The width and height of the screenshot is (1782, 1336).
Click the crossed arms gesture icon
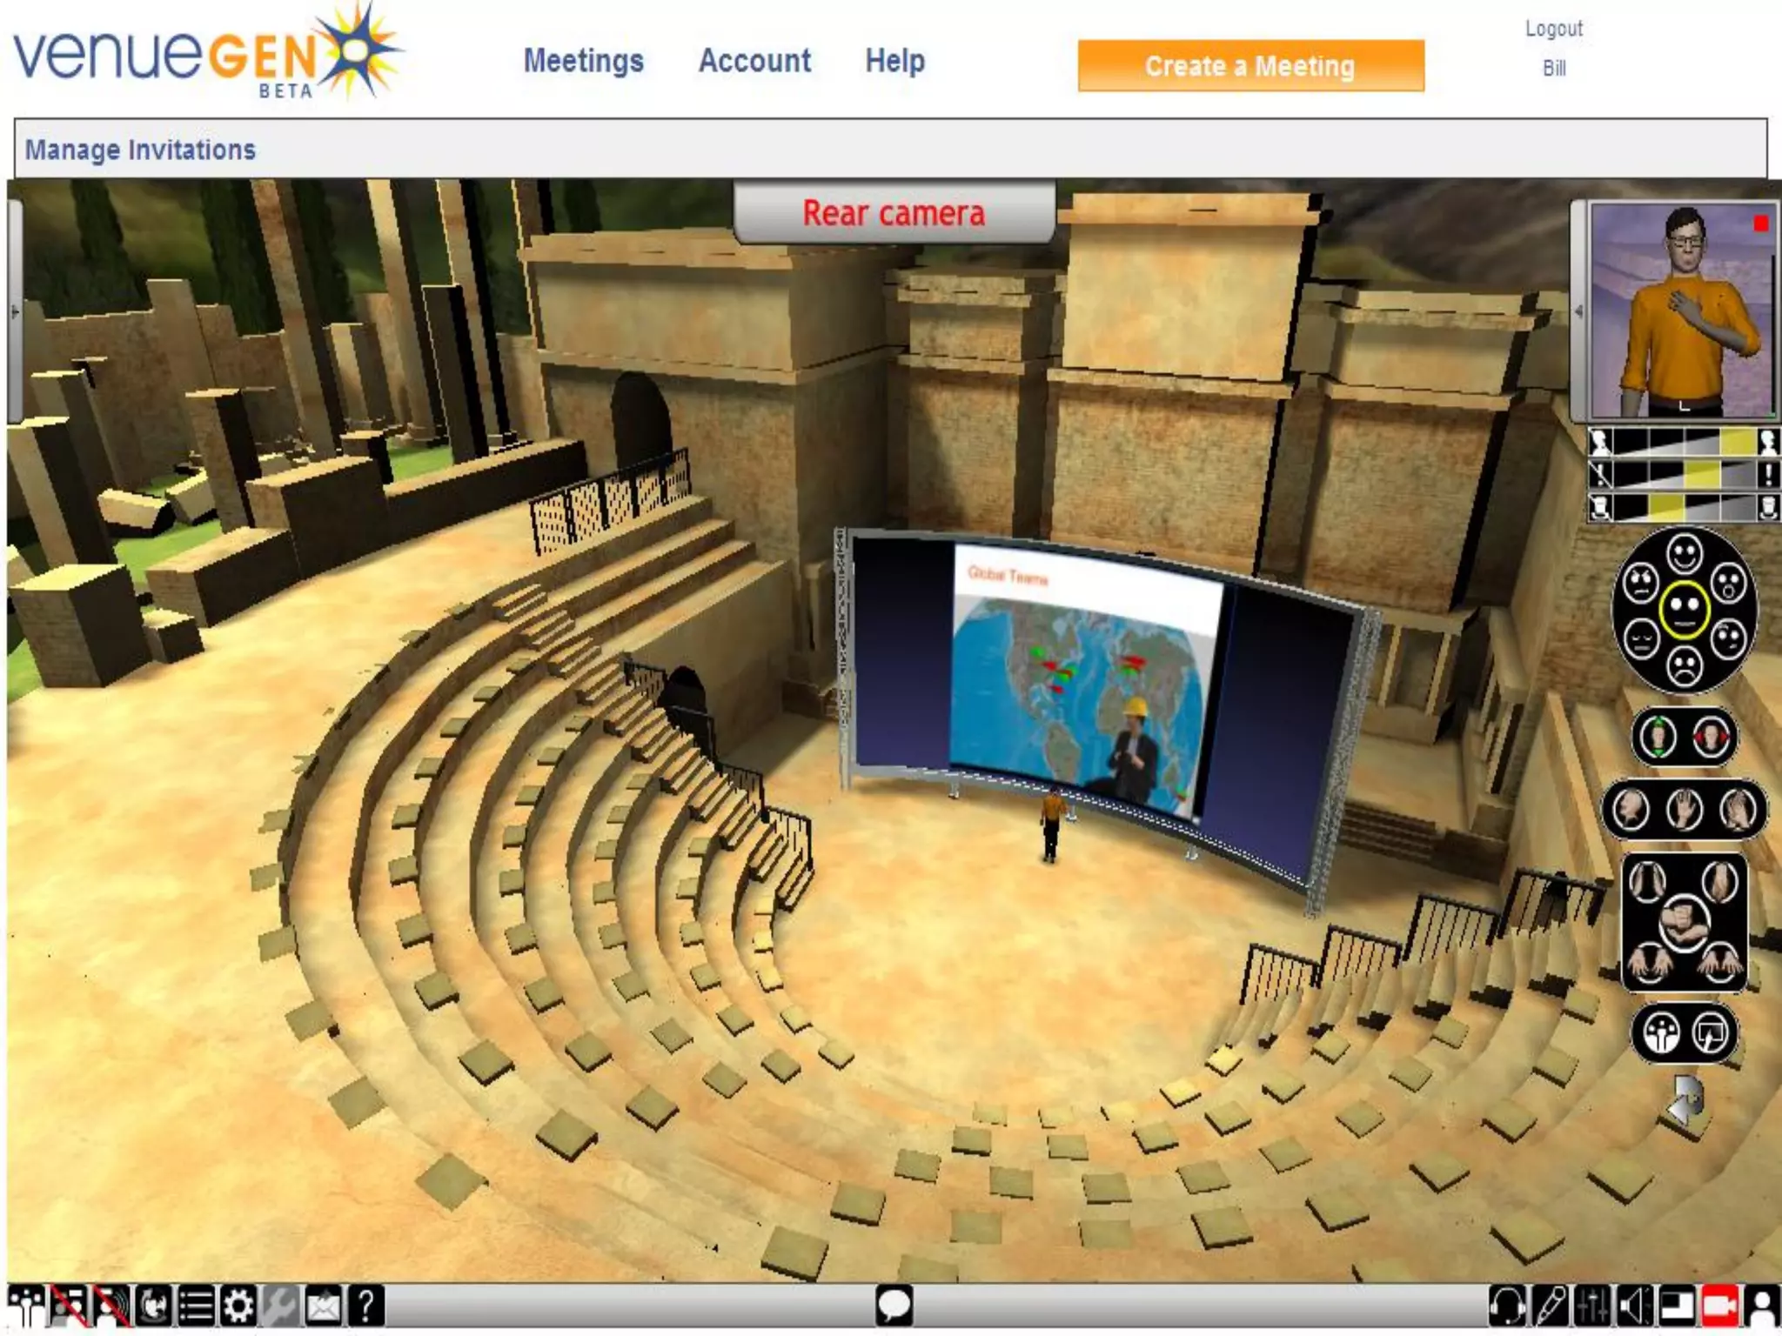[1684, 922]
